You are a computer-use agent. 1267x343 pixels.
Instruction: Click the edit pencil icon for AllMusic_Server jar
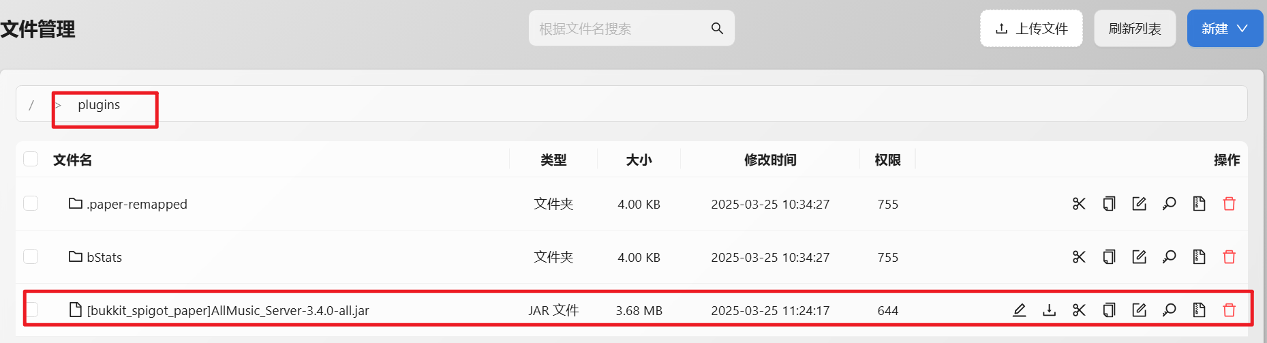point(1019,310)
